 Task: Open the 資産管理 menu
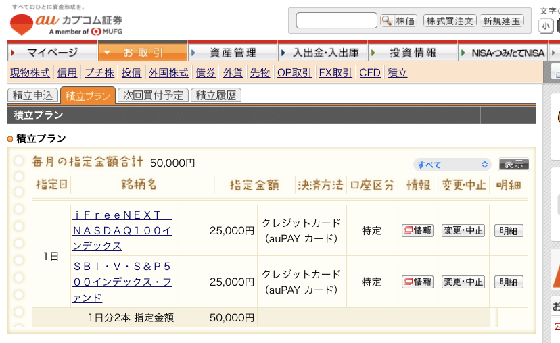coord(233,53)
